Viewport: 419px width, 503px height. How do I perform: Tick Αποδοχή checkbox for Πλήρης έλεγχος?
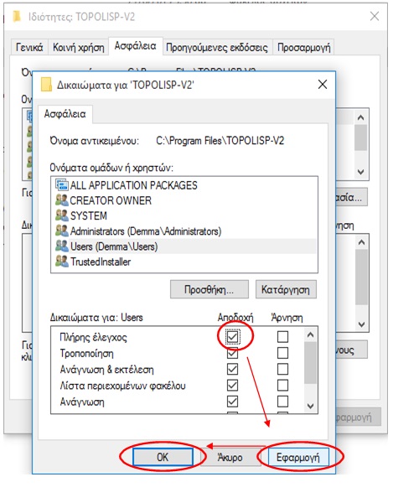pos(232,337)
